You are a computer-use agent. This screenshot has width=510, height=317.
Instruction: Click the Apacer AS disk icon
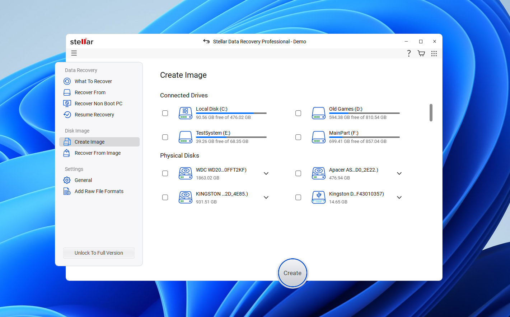(x=319, y=173)
